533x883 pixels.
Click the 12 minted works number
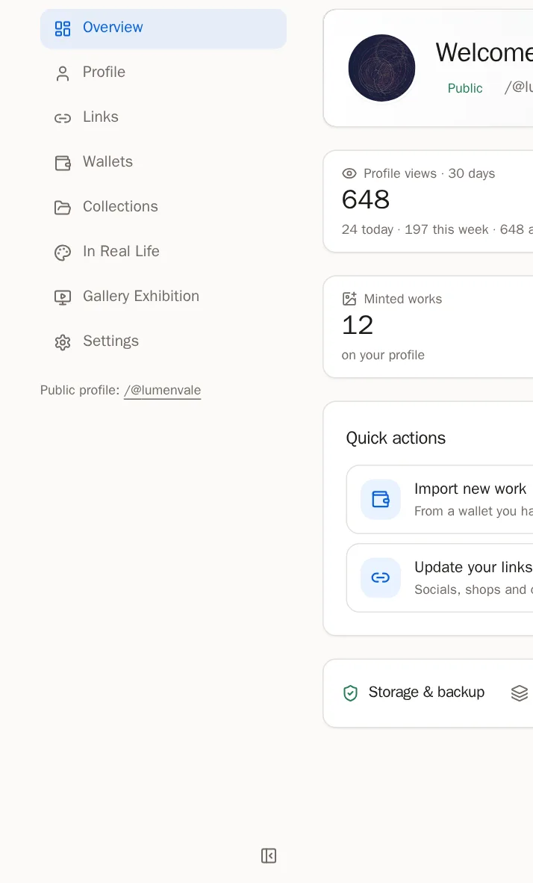tap(358, 325)
